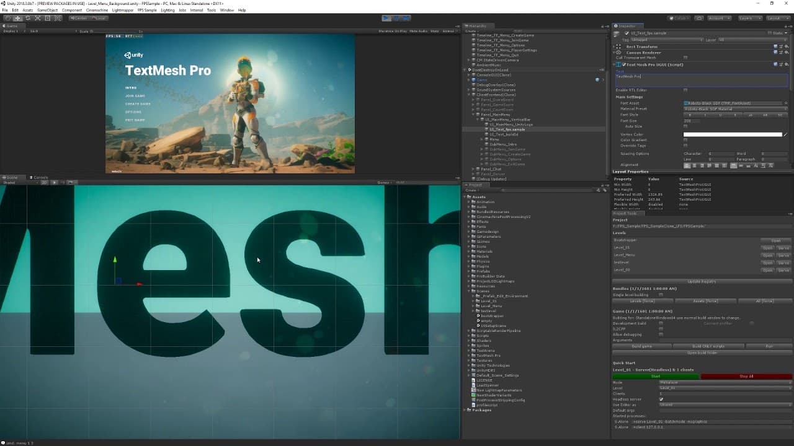Toggle the UI_Text_fps.sample active checkbox
794x446 pixels.
pyautogui.click(x=627, y=33)
